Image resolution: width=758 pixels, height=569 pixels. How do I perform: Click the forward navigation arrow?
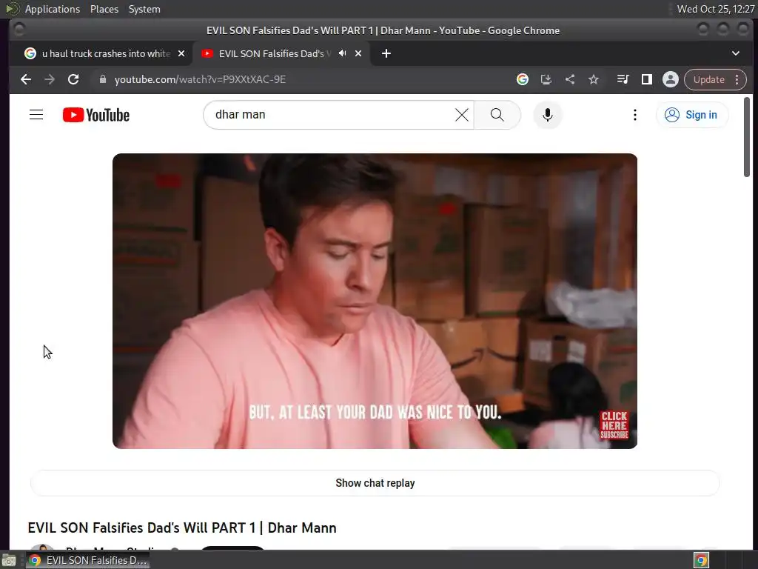click(50, 79)
